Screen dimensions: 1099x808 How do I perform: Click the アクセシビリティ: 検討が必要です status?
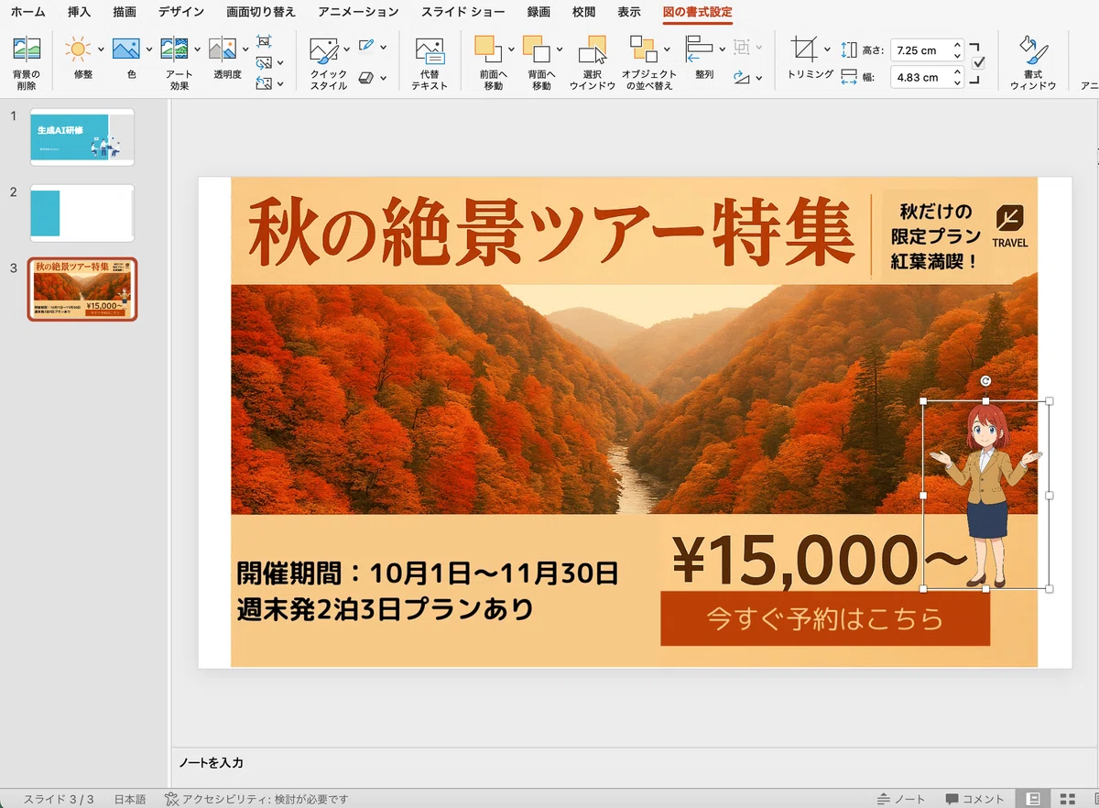[256, 799]
